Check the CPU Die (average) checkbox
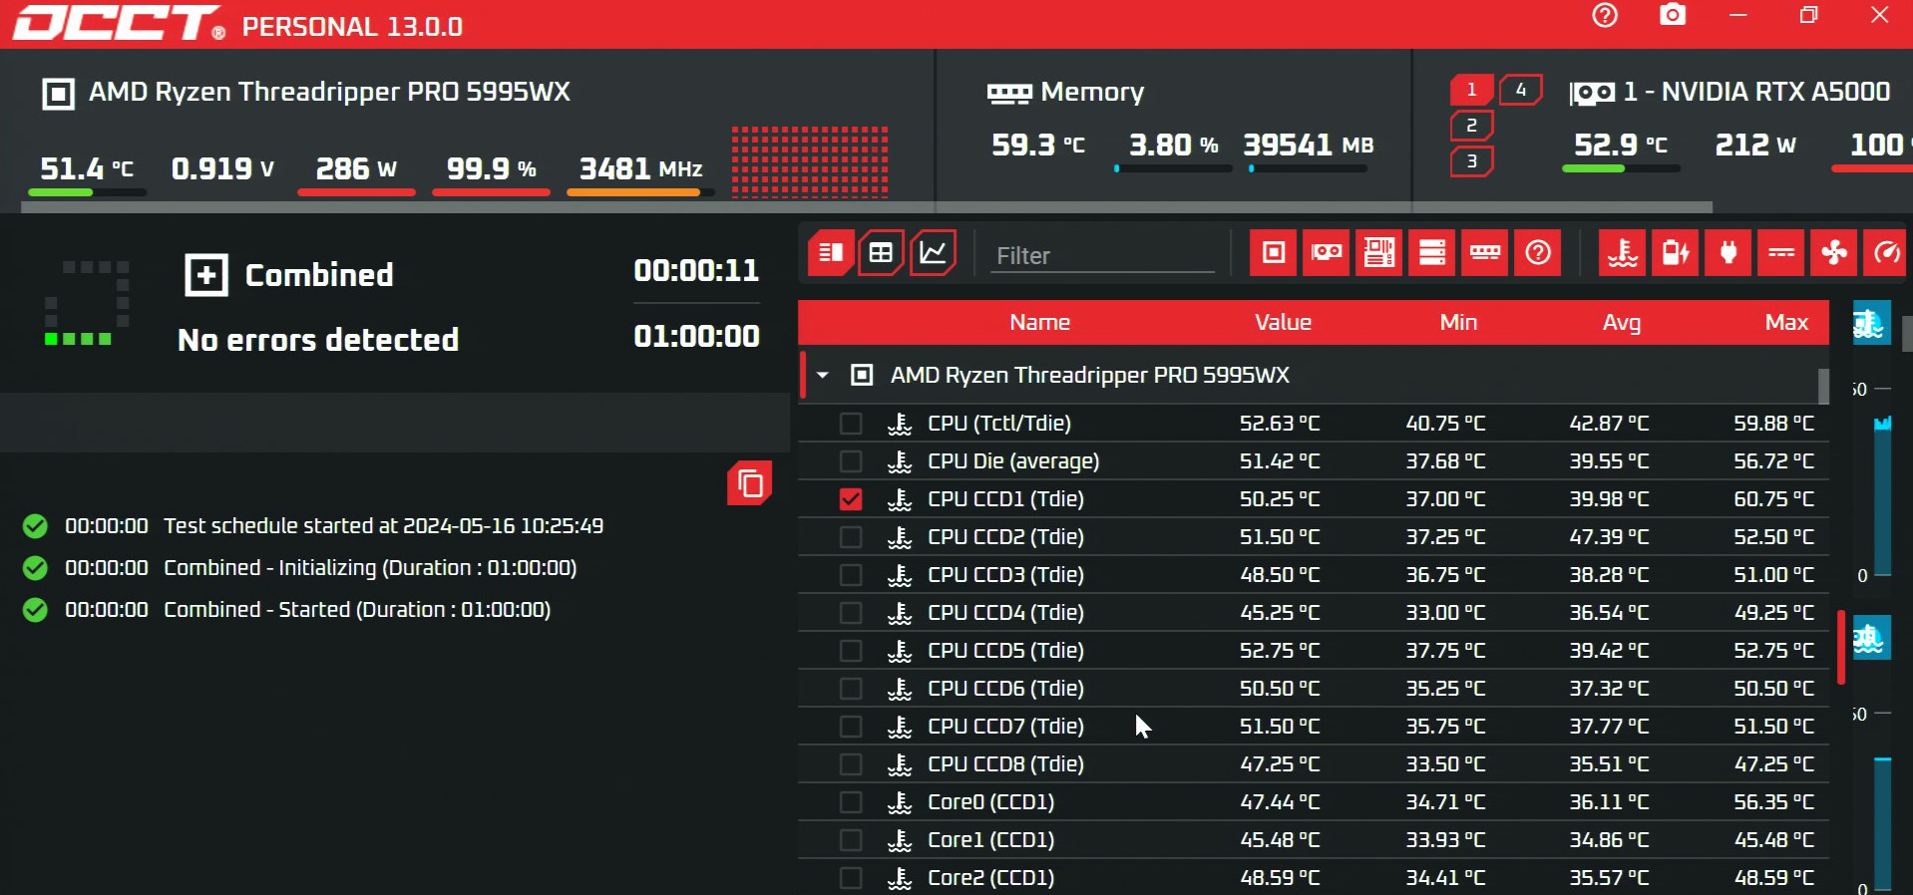1913x895 pixels. tap(851, 461)
